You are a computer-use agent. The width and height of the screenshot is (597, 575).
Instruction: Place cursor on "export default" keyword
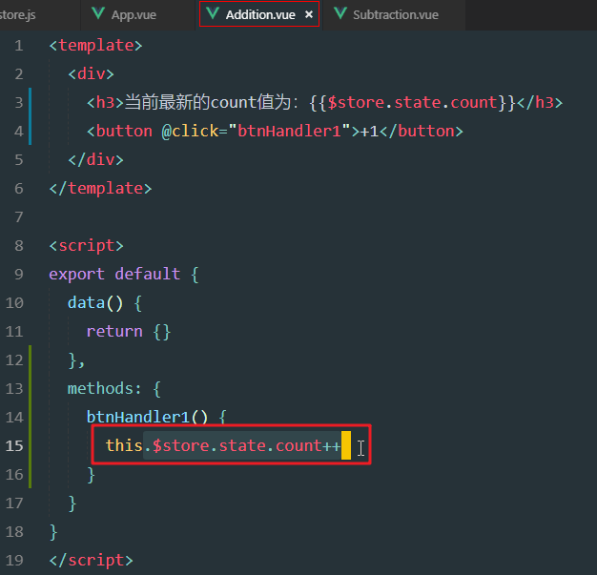coord(114,274)
